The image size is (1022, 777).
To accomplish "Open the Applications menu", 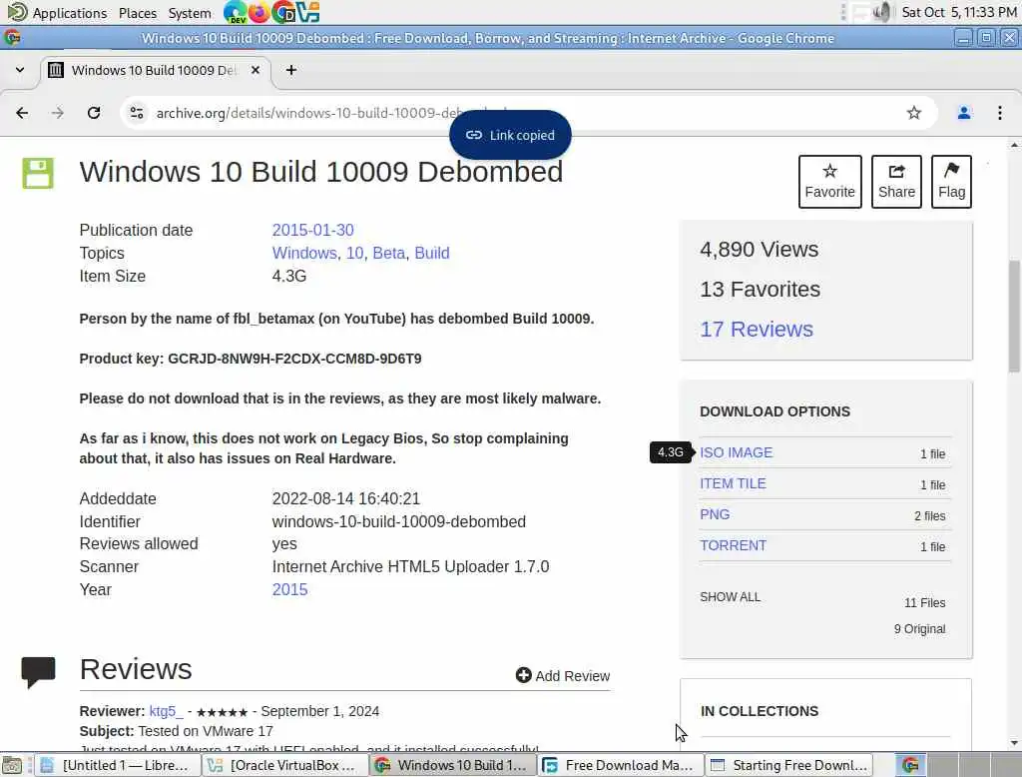I will pyautogui.click(x=57, y=13).
